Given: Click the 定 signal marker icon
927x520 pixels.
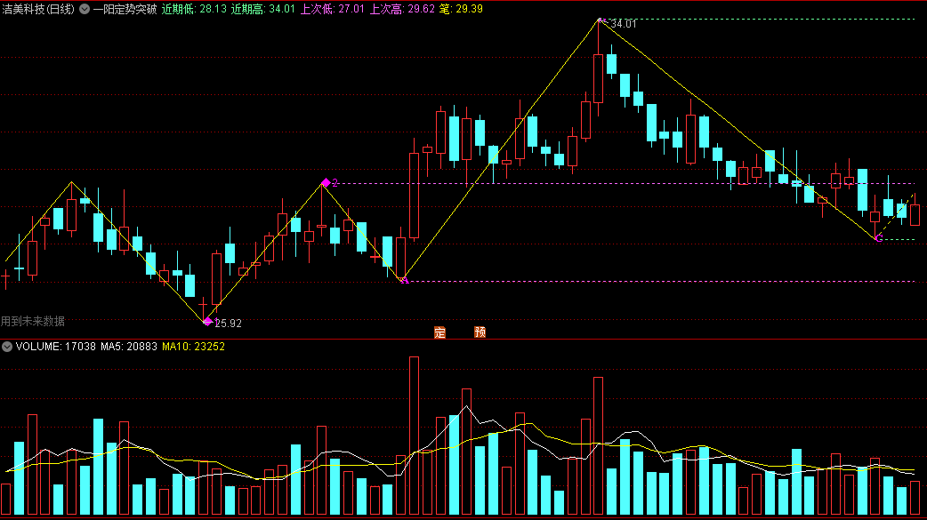Looking at the screenshot, I should point(439,332).
